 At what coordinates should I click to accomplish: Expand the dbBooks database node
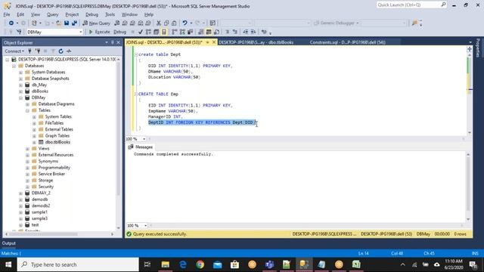20,91
